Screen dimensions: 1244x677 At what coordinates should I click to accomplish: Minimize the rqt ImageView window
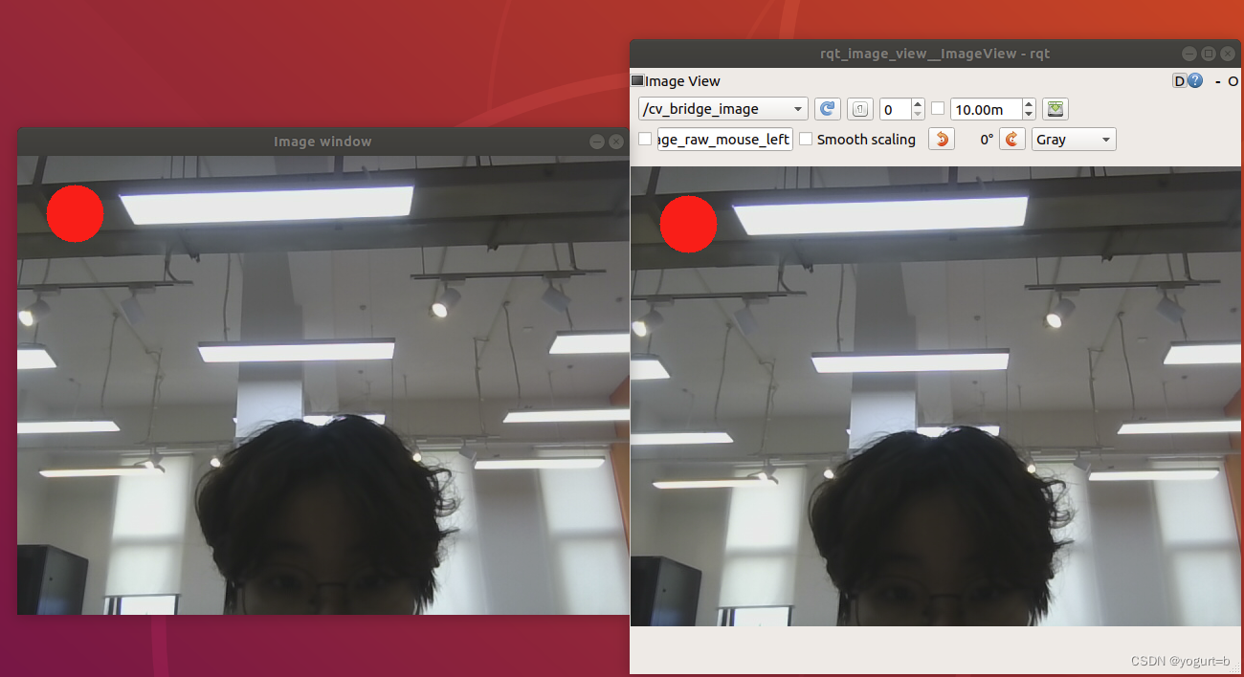(x=1188, y=54)
